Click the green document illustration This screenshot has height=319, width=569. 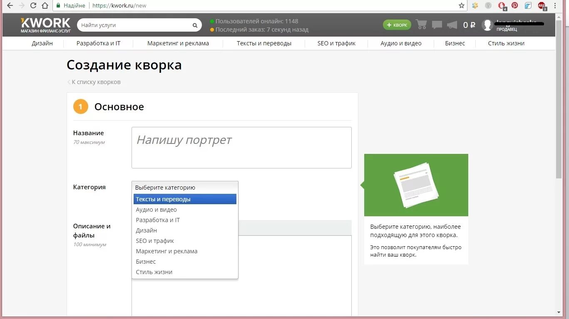(x=416, y=185)
